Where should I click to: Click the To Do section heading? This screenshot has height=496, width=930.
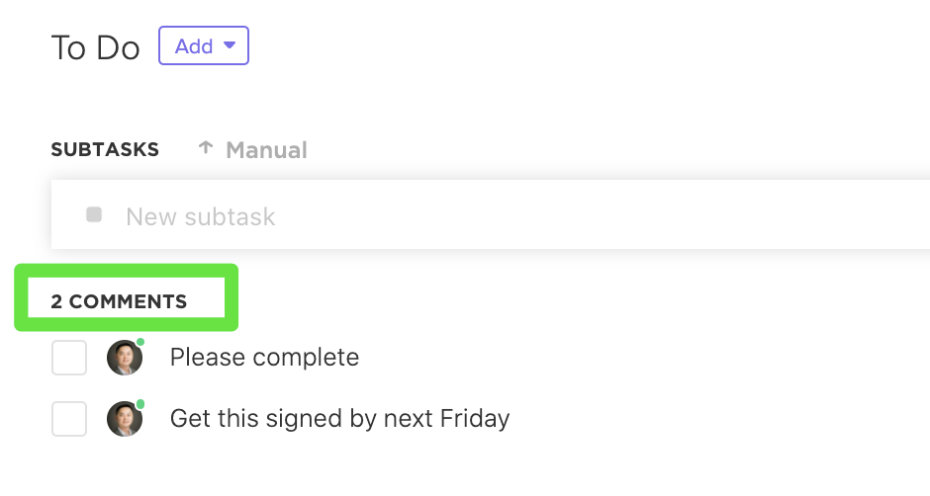click(95, 47)
